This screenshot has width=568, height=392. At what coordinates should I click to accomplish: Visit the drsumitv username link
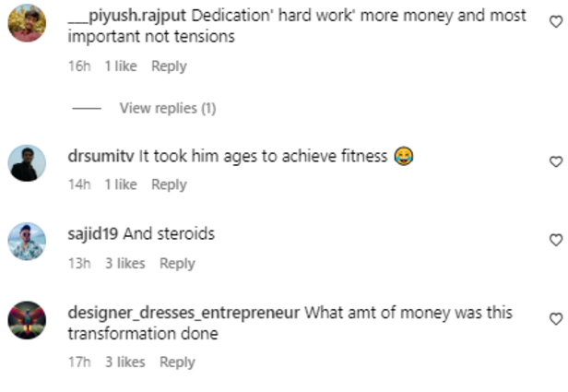point(101,157)
